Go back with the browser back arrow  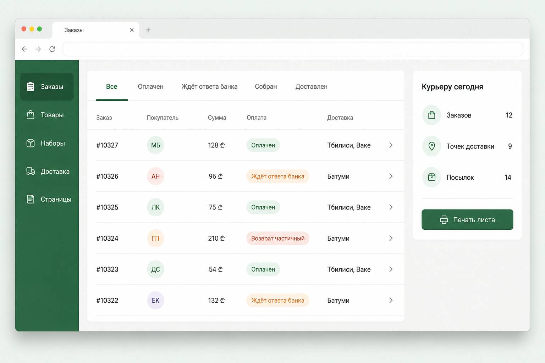pos(24,49)
